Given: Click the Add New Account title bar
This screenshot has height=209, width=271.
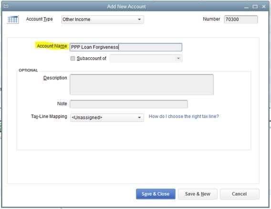Looking at the screenshot, I should [126, 7].
